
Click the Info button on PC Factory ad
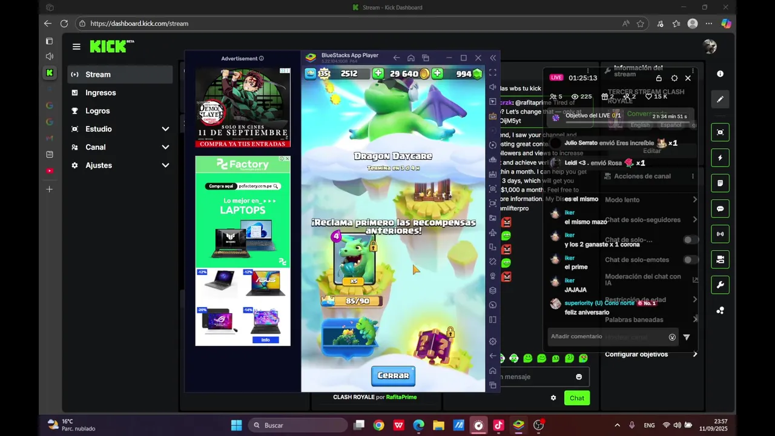[x=265, y=340]
